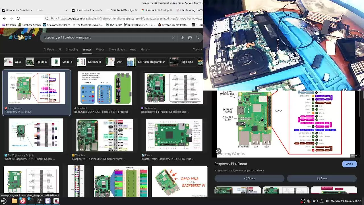
Task: Click the 'Raspberry Pi 4 Pinout' preview title
Action: pyautogui.click(x=231, y=164)
